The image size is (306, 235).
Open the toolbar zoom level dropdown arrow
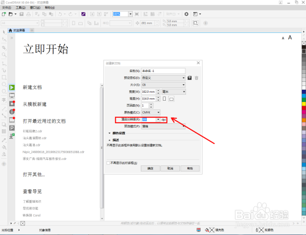(x=130, y=14)
